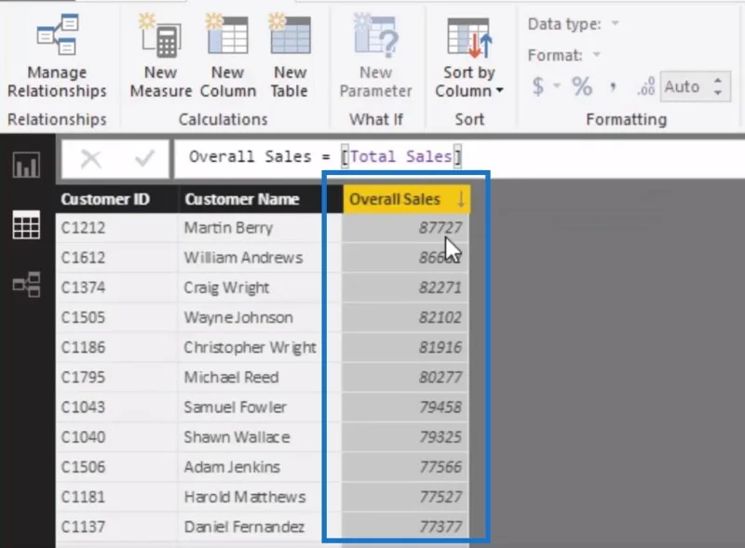The image size is (745, 548).
Task: Select cell Christopher Wright
Action: pyautogui.click(x=261, y=347)
